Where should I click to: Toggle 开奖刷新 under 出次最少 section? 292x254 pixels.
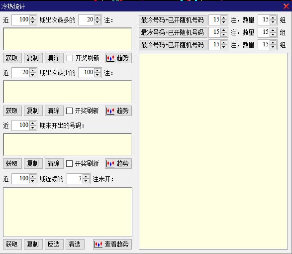coord(70,111)
